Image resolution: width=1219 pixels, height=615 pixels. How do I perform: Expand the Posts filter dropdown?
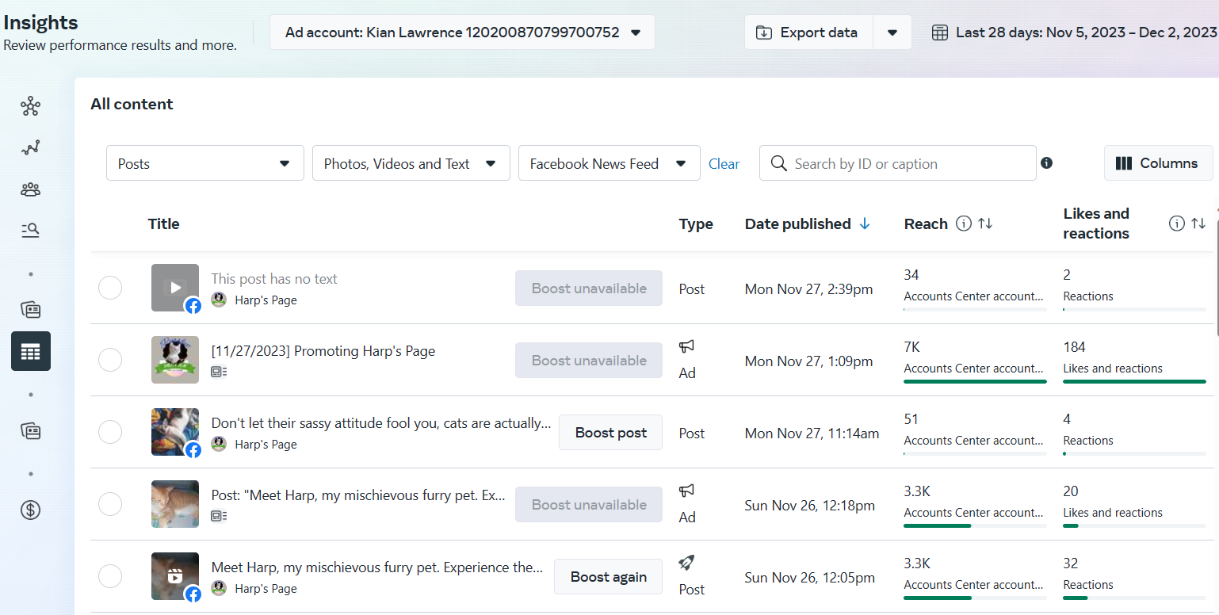click(x=204, y=163)
